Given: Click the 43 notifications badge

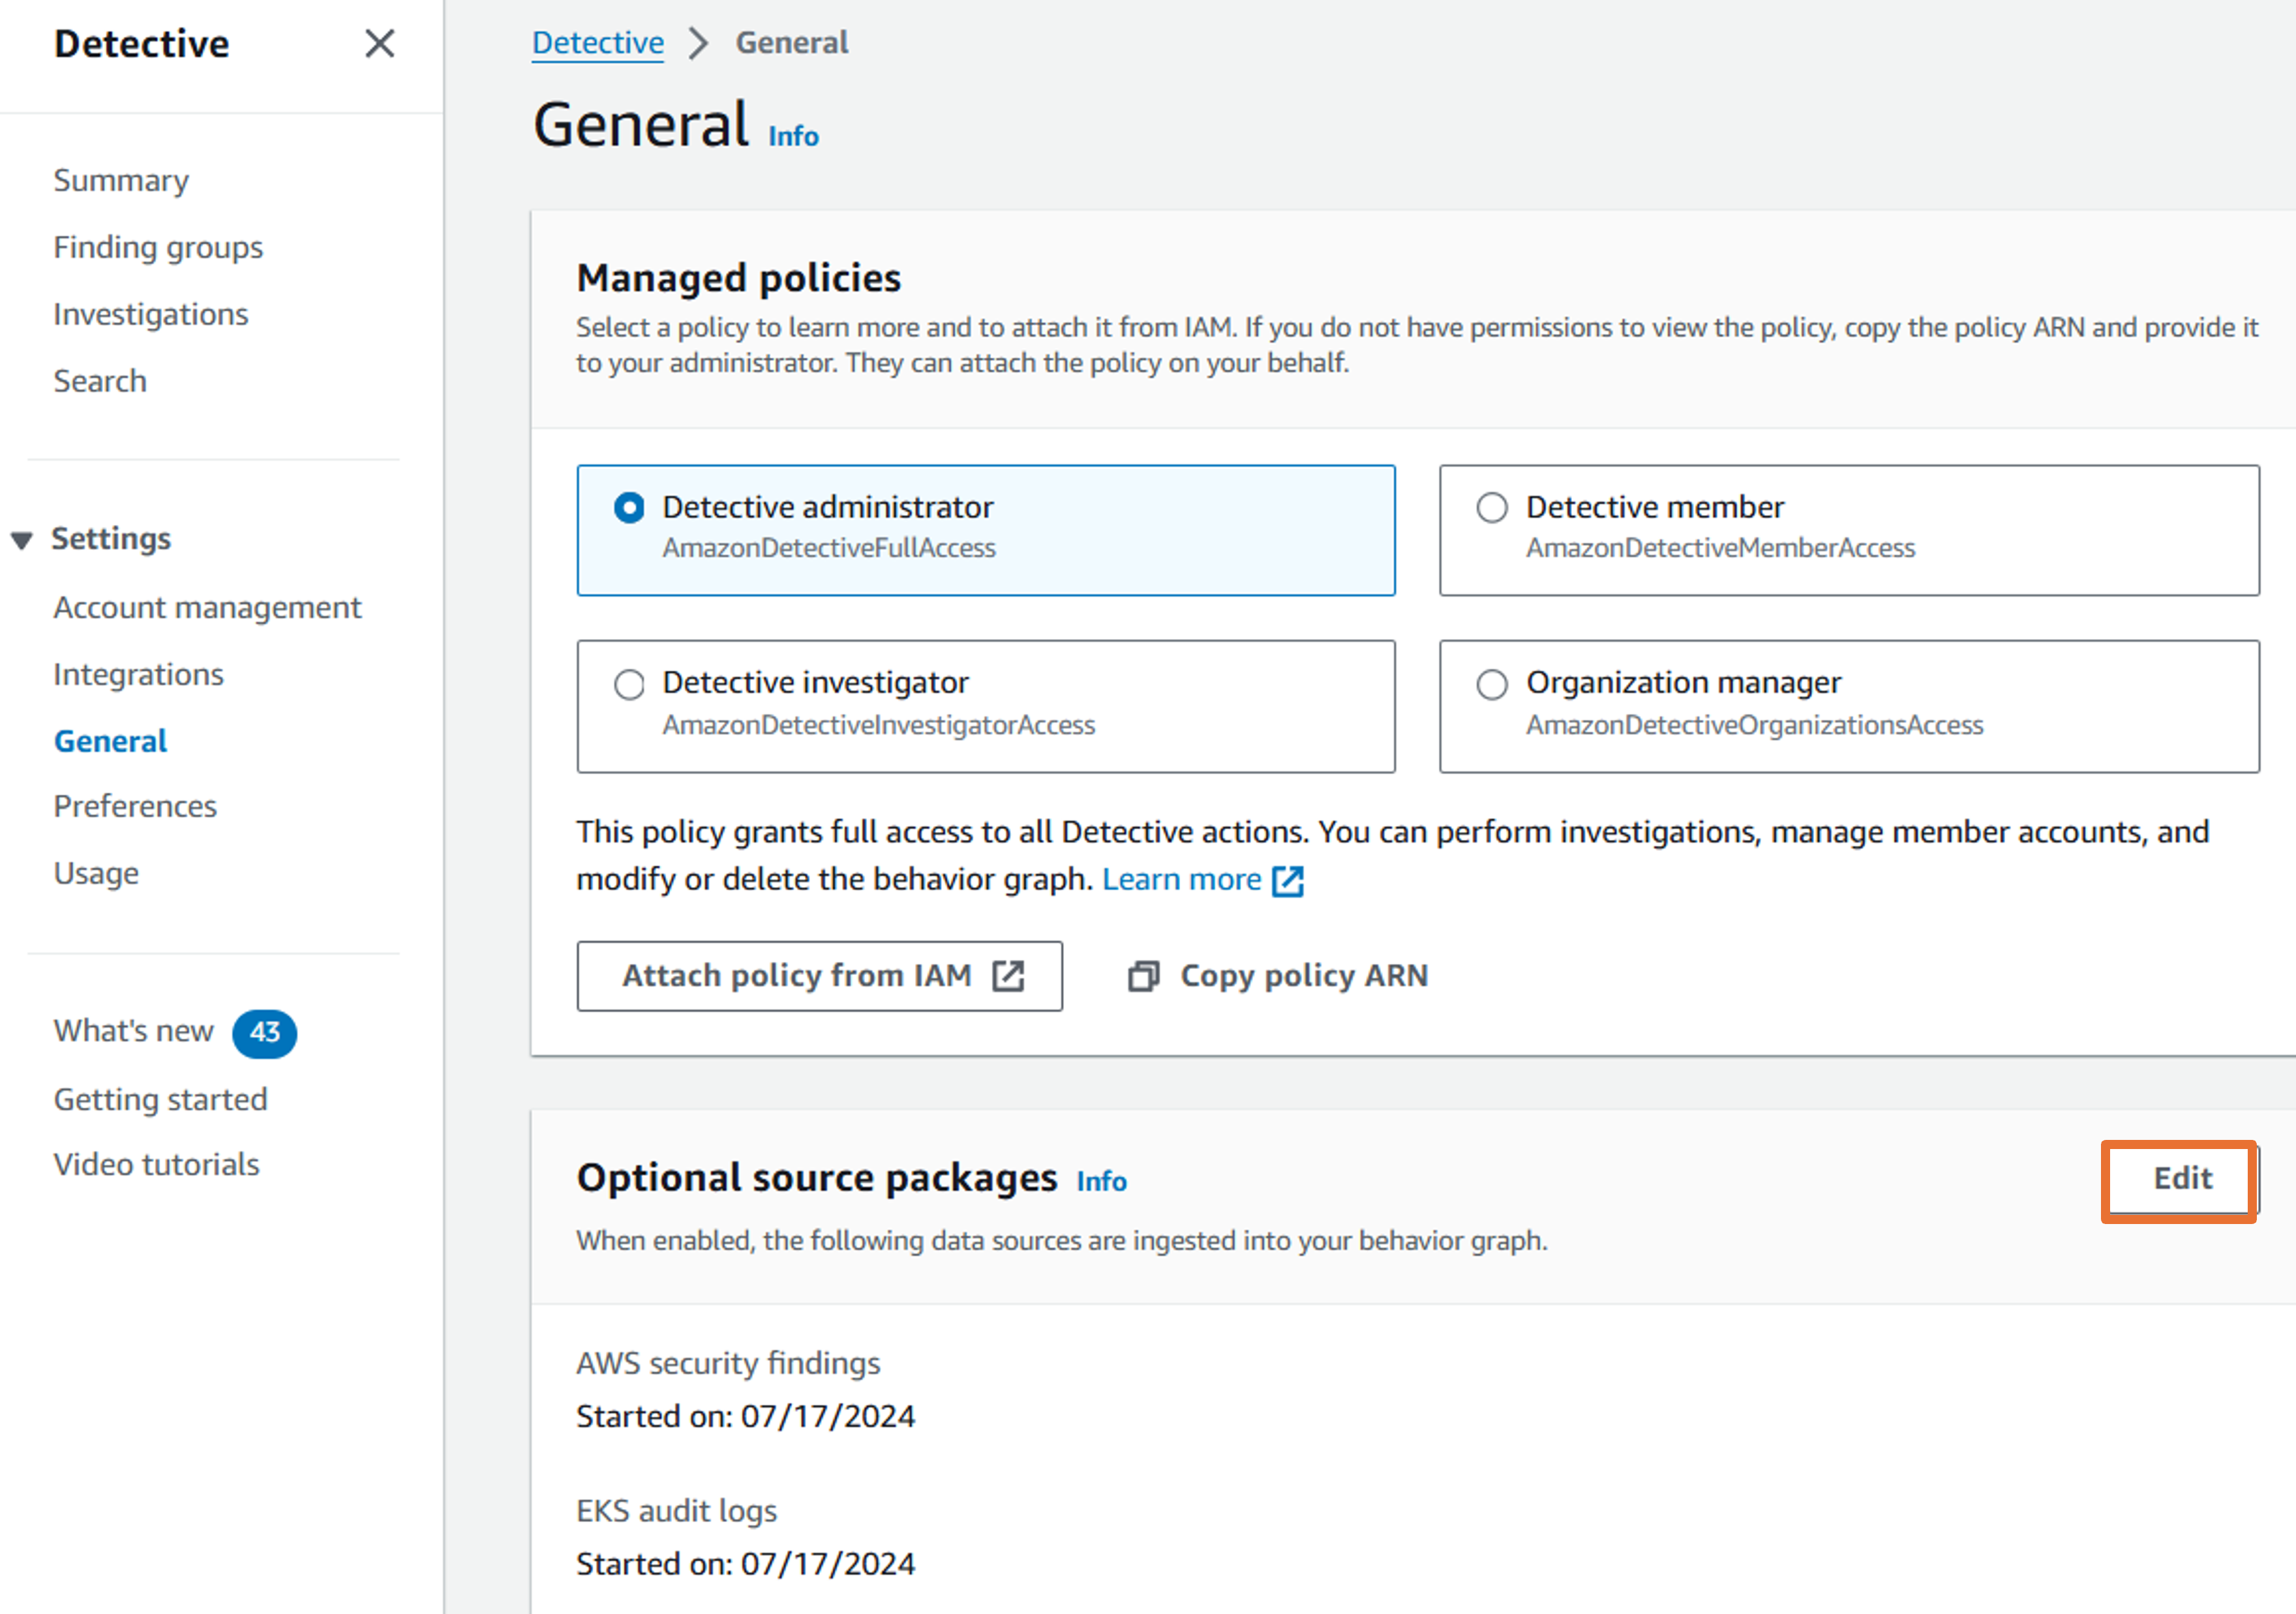Looking at the screenshot, I should tap(265, 1032).
